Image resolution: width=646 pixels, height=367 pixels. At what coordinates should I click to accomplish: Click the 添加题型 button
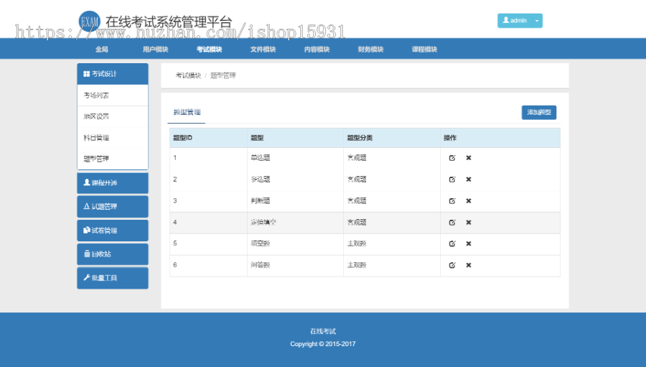click(x=539, y=112)
